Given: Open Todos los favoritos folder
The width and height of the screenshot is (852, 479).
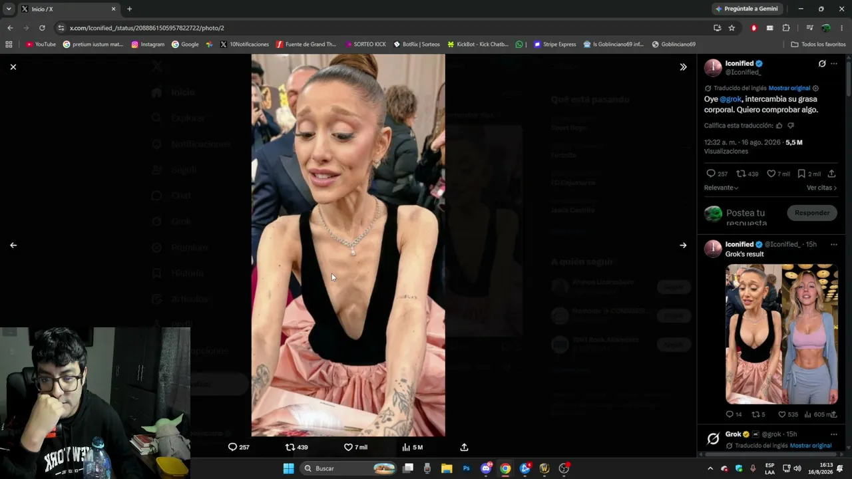Looking at the screenshot, I should 818,45.
